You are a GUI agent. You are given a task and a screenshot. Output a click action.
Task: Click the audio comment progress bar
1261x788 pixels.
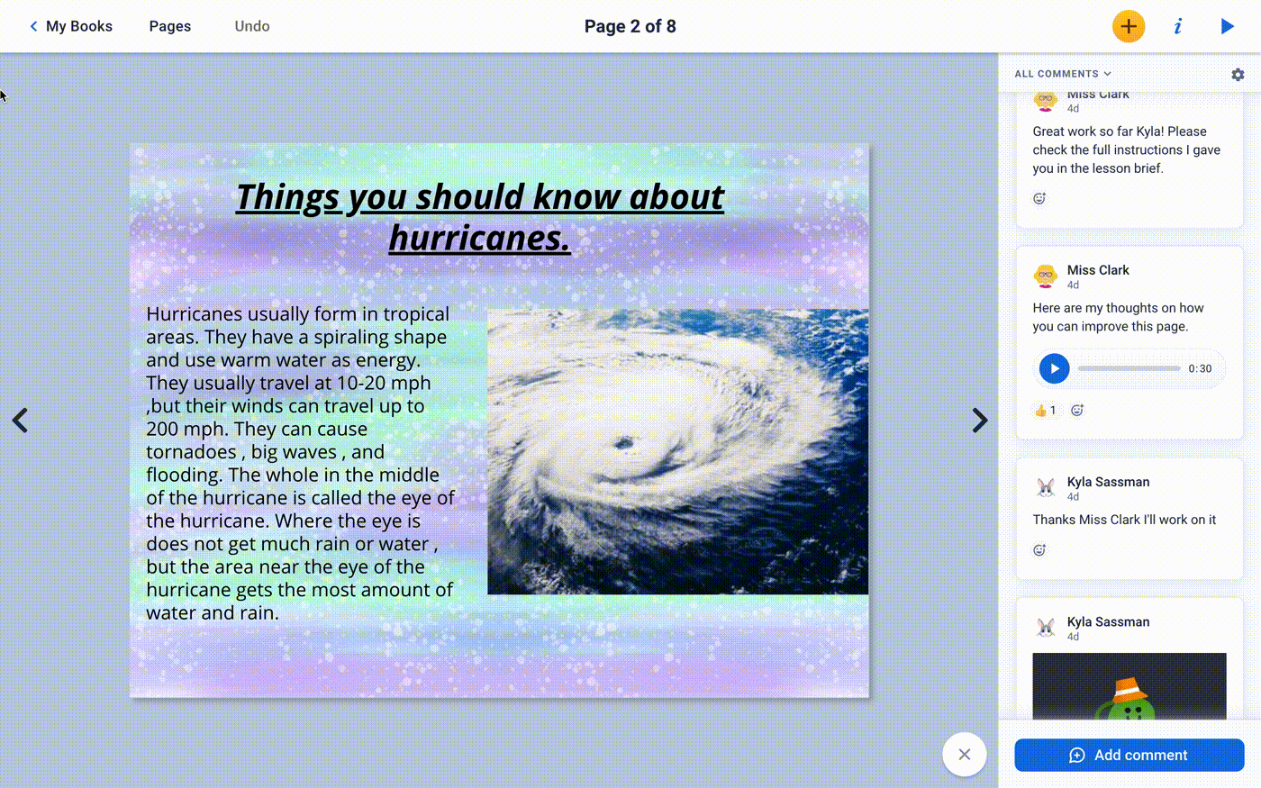point(1129,368)
